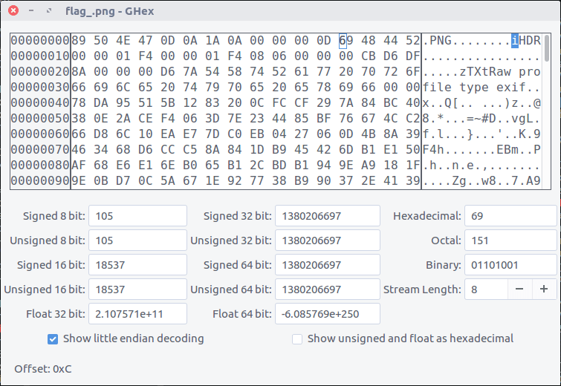561x386 pixels.
Task: Click the Signed 8 bit value field
Action: pos(137,216)
